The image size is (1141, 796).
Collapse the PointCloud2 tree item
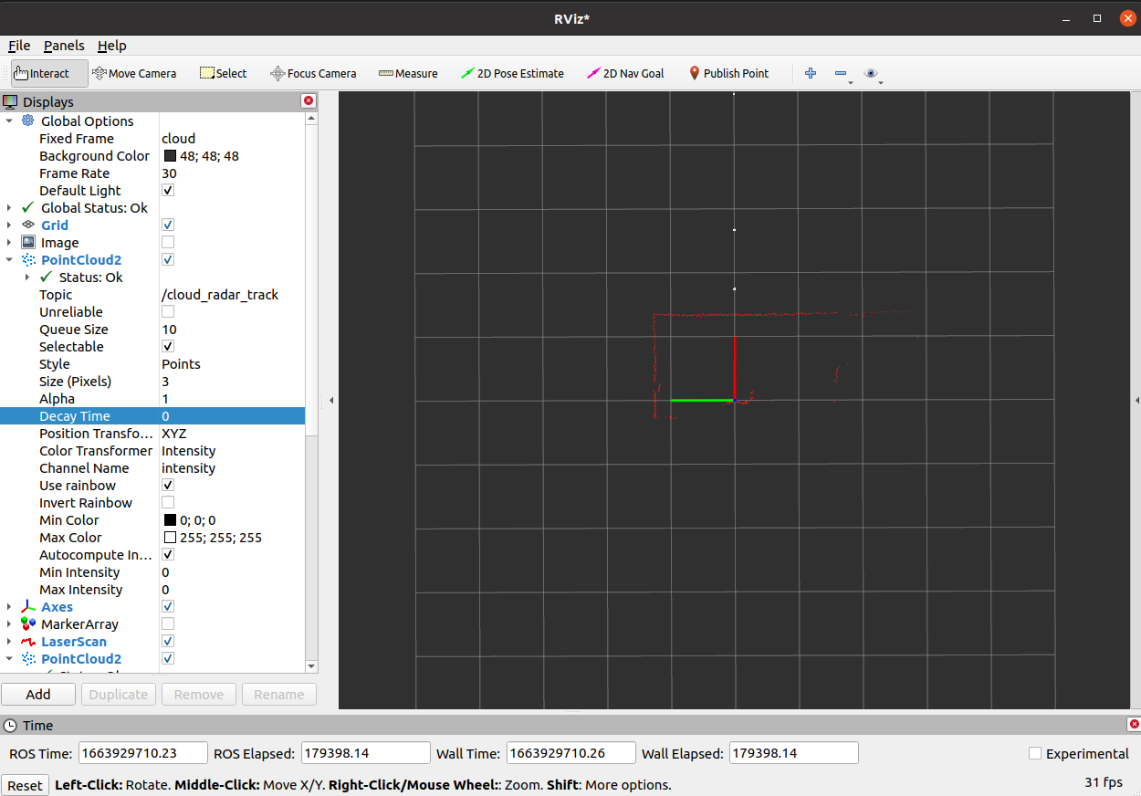tap(9, 259)
